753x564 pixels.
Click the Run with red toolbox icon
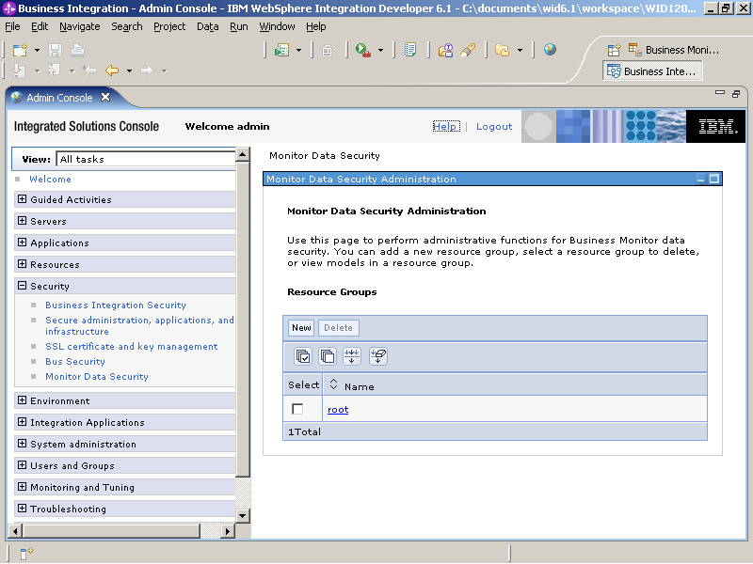coord(362,50)
